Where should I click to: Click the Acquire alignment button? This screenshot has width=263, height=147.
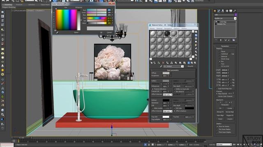230,119
